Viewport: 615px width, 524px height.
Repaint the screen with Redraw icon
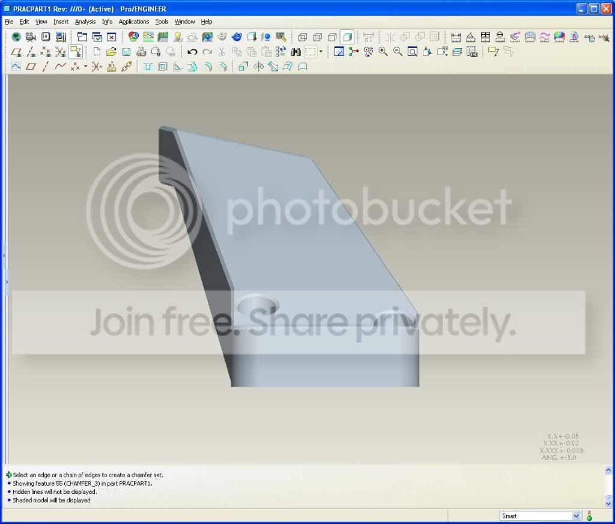coord(339,52)
